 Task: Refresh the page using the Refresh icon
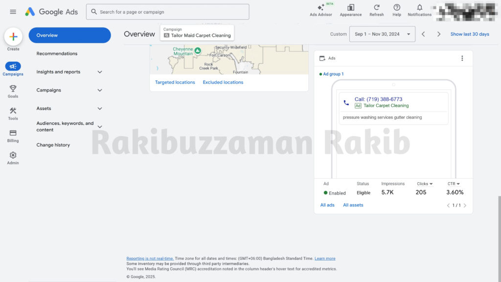pyautogui.click(x=376, y=12)
